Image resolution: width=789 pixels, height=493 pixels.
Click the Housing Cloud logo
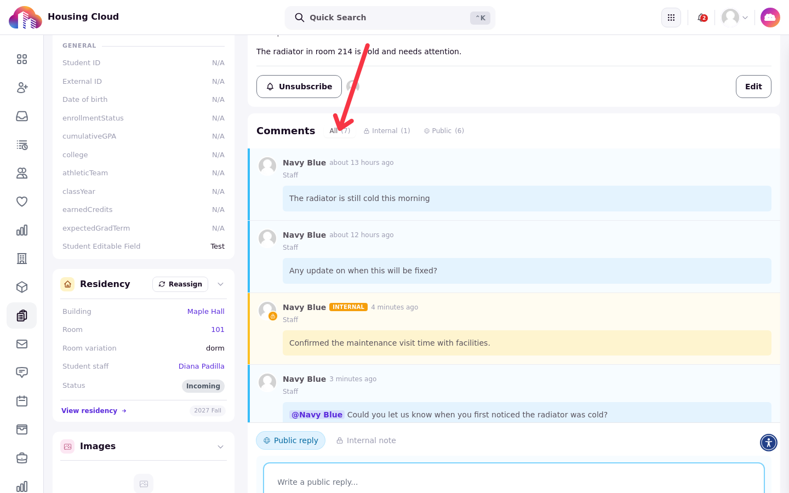tap(25, 18)
